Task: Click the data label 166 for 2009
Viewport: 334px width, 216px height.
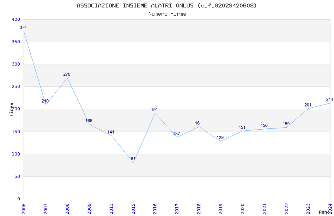Action: click(89, 121)
